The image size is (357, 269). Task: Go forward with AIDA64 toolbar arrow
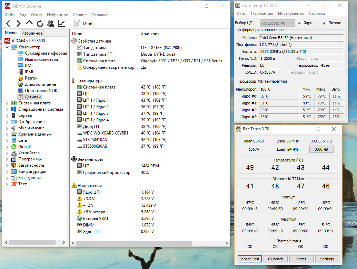[18, 23]
